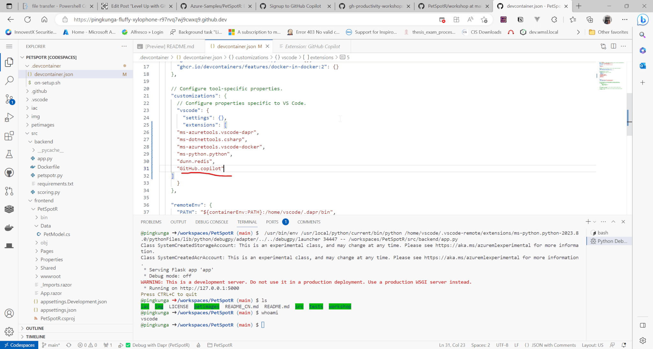Open the Docker view in the activity bar
This screenshot has width=653, height=349.
coord(9,227)
